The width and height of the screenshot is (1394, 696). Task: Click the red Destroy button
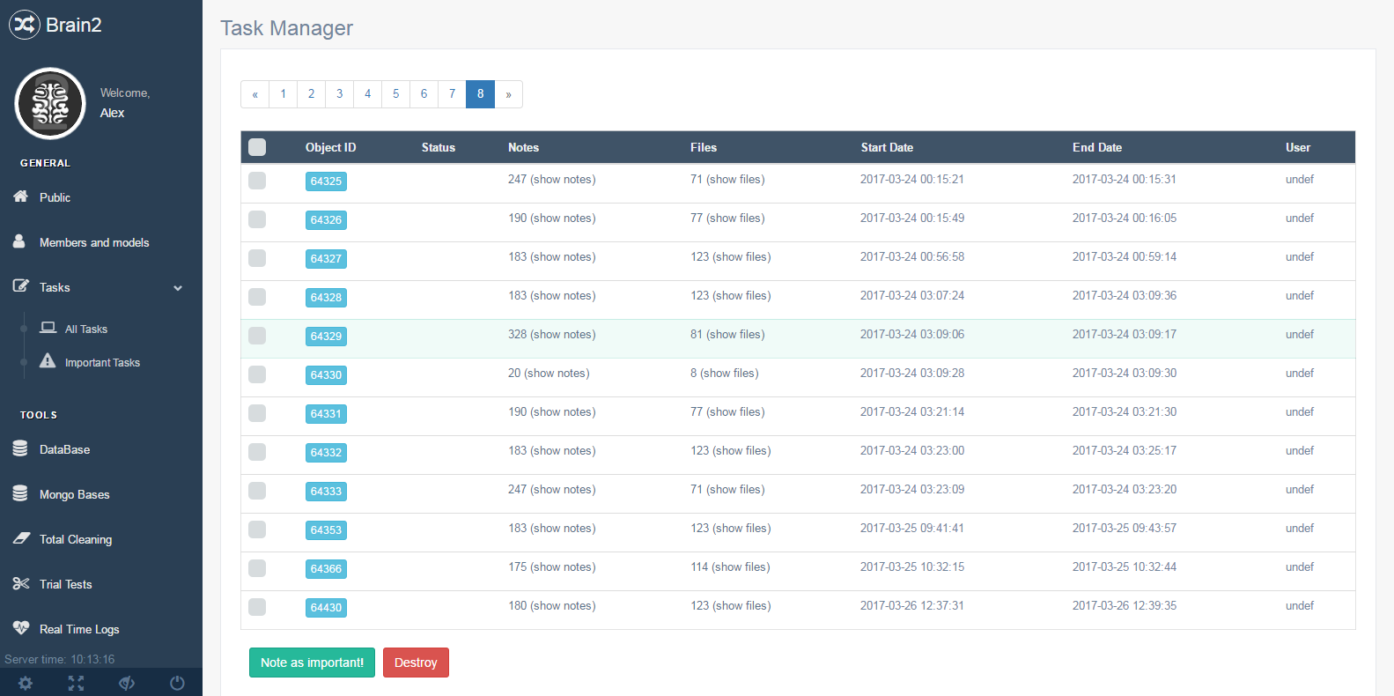coord(416,663)
